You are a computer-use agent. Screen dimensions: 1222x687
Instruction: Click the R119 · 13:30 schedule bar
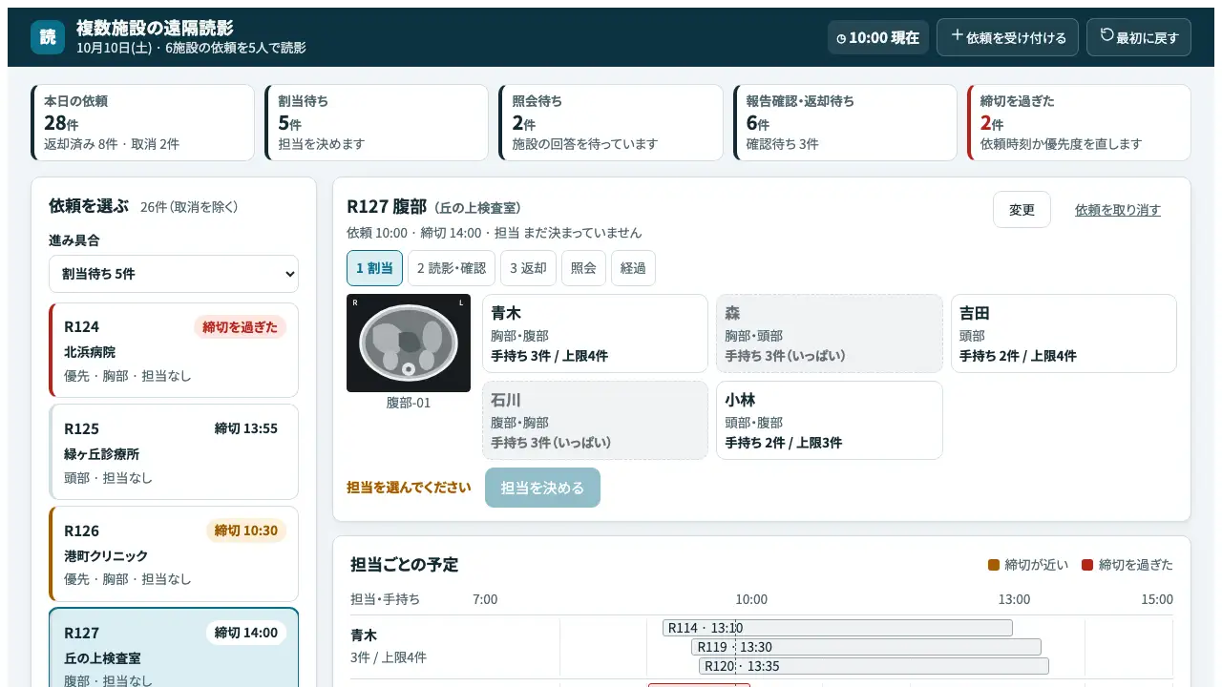(866, 647)
